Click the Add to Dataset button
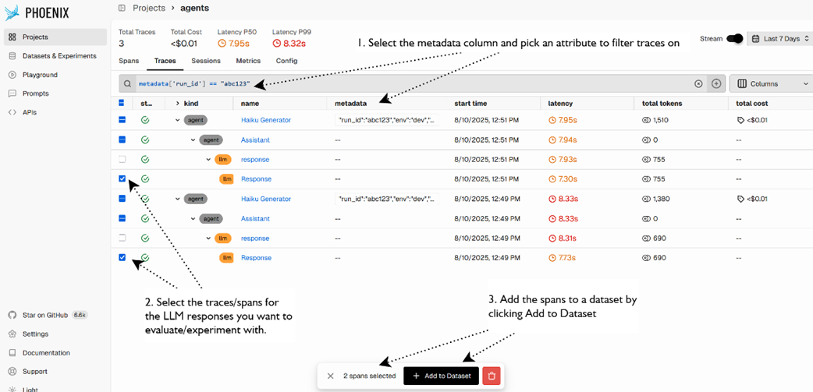This screenshot has width=813, height=392. pyautogui.click(x=441, y=376)
